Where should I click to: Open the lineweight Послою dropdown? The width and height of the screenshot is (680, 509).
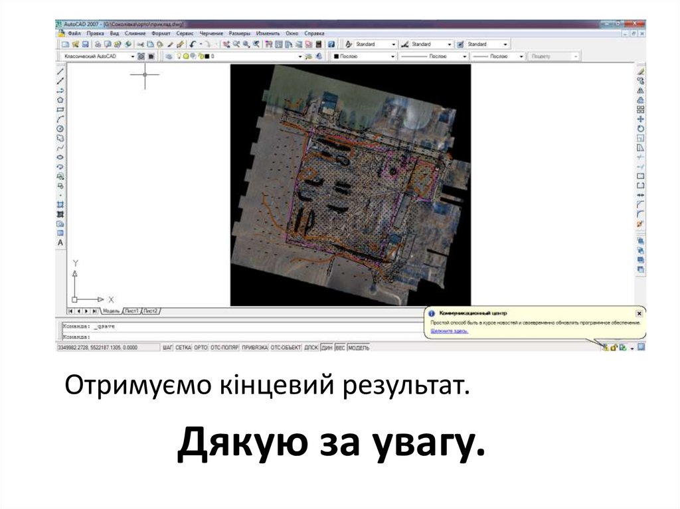521,56
